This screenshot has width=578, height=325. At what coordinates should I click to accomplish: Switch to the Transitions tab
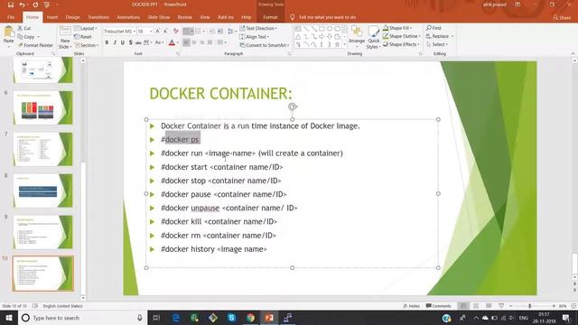tap(98, 17)
